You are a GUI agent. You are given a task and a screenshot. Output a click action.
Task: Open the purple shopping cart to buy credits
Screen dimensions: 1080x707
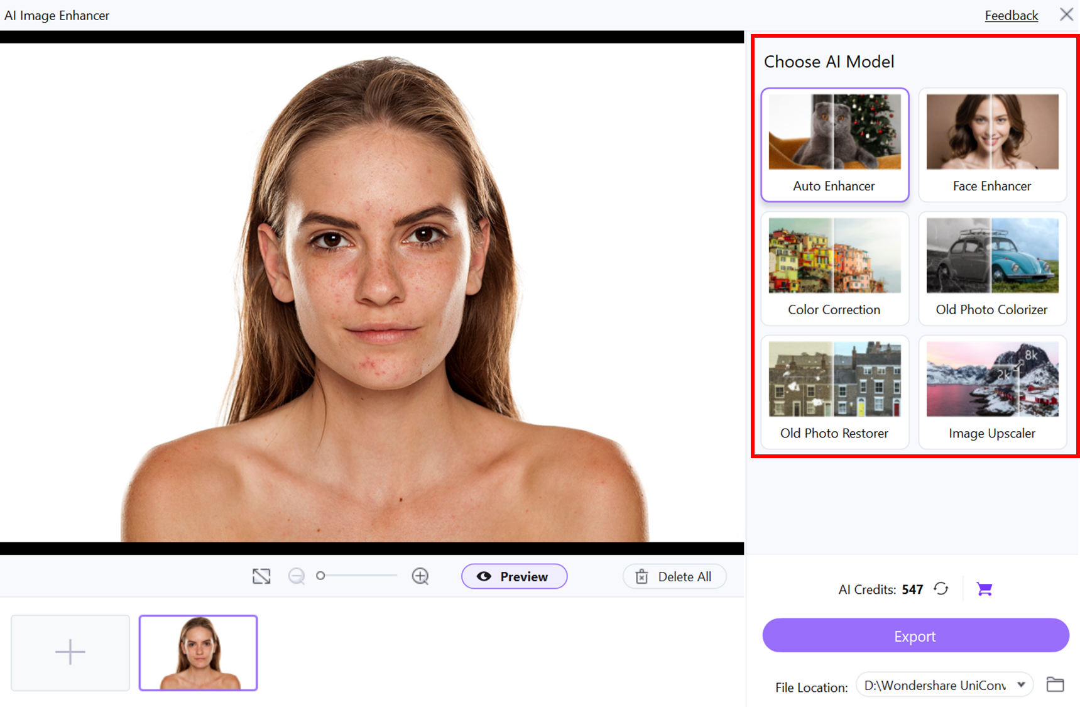click(x=985, y=589)
